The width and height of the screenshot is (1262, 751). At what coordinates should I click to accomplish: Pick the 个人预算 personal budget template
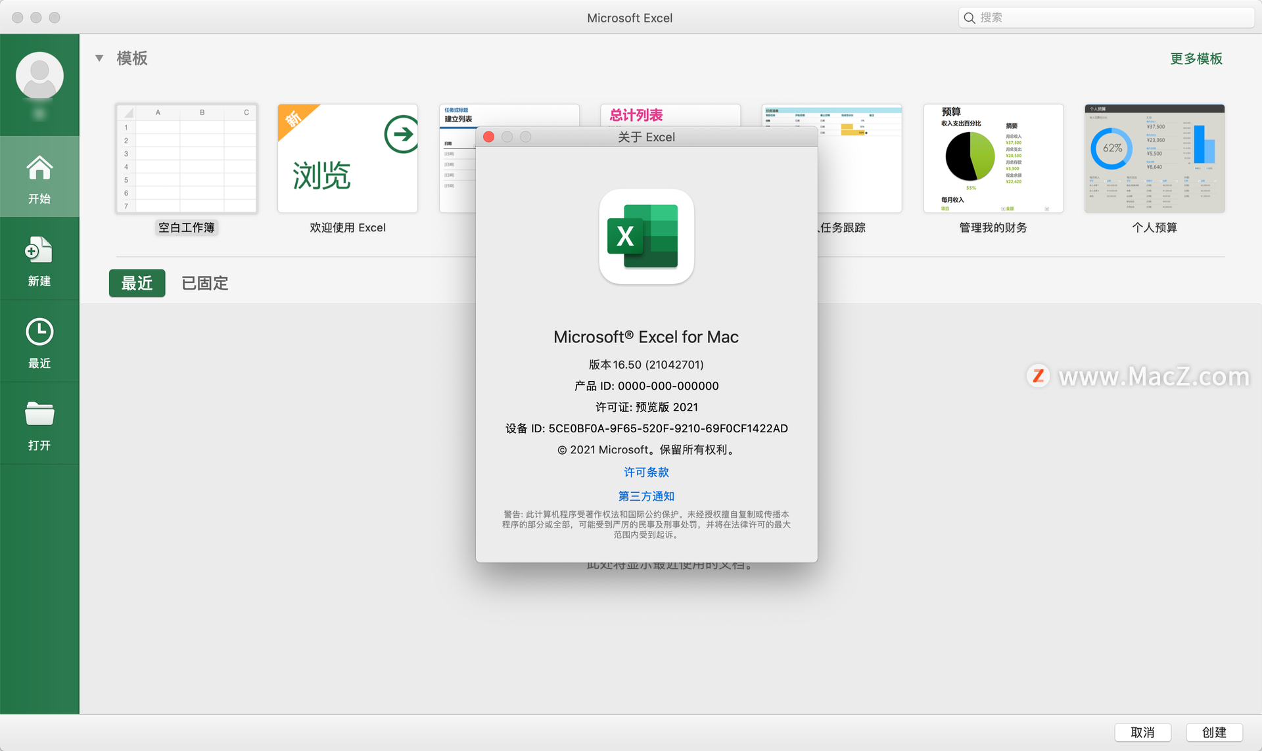pyautogui.click(x=1154, y=158)
